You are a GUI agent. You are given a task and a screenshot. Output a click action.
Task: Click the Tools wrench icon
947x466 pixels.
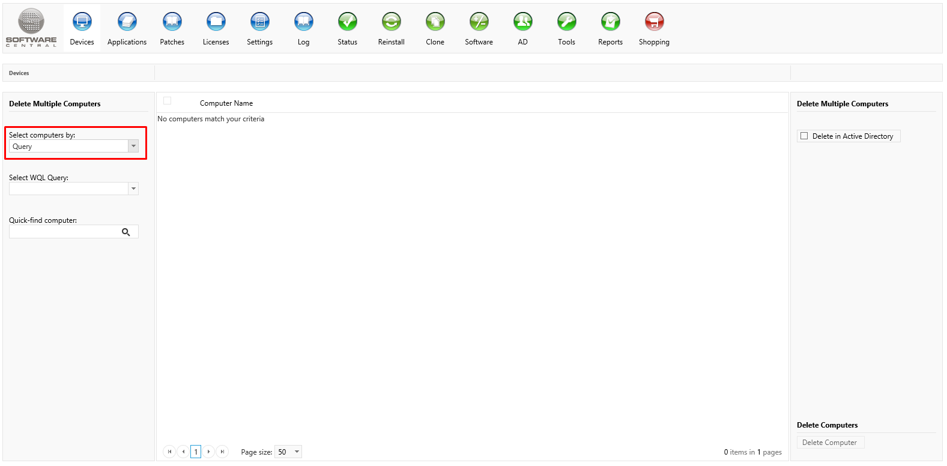[x=566, y=22]
